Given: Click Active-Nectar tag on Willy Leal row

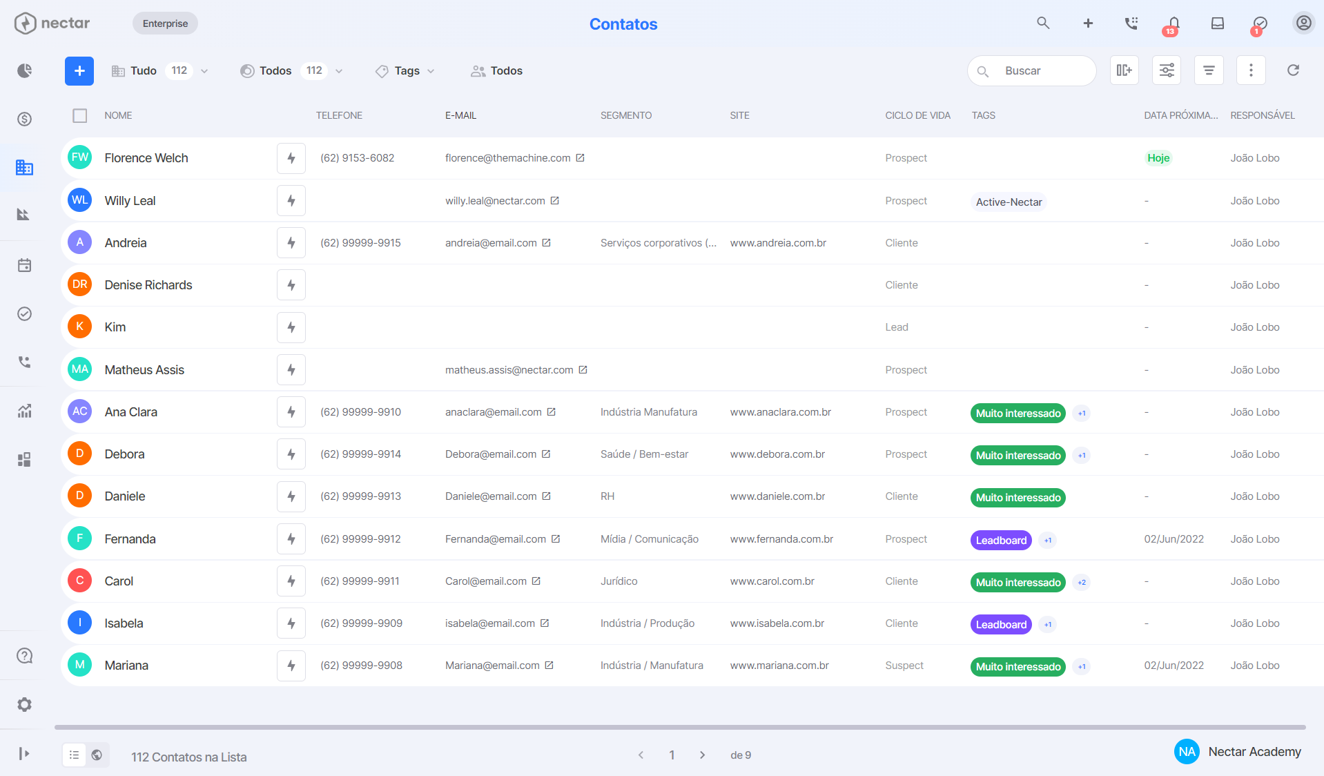Looking at the screenshot, I should pyautogui.click(x=1009, y=202).
